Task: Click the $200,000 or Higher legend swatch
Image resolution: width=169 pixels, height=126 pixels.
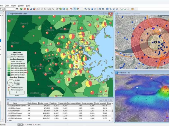Action: (x=9, y=75)
